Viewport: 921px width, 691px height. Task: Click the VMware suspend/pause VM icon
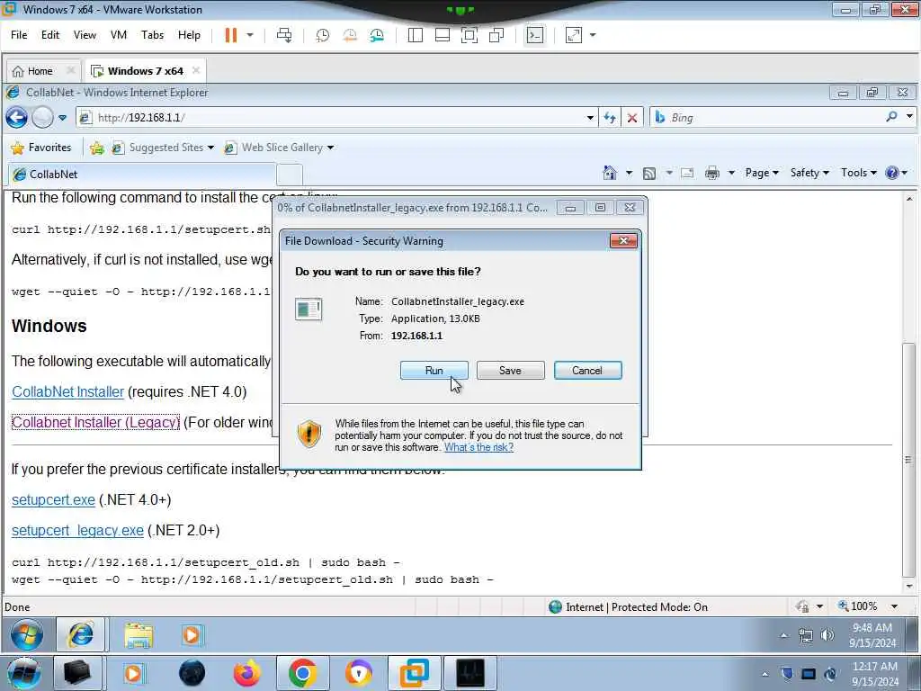[231, 35]
